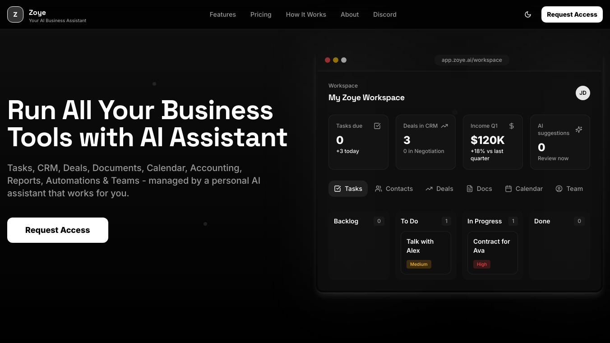Click the $120K income value
The height and width of the screenshot is (343, 610).
click(x=488, y=140)
